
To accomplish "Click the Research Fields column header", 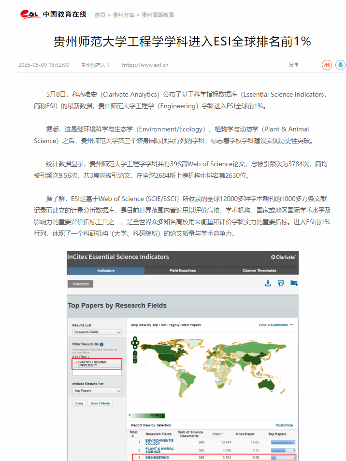I will click(x=159, y=434).
